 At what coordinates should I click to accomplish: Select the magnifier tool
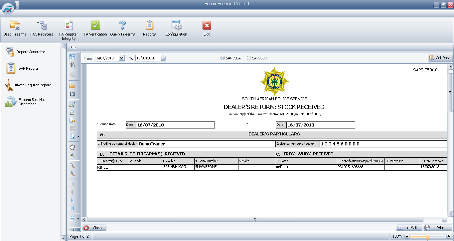point(72,155)
